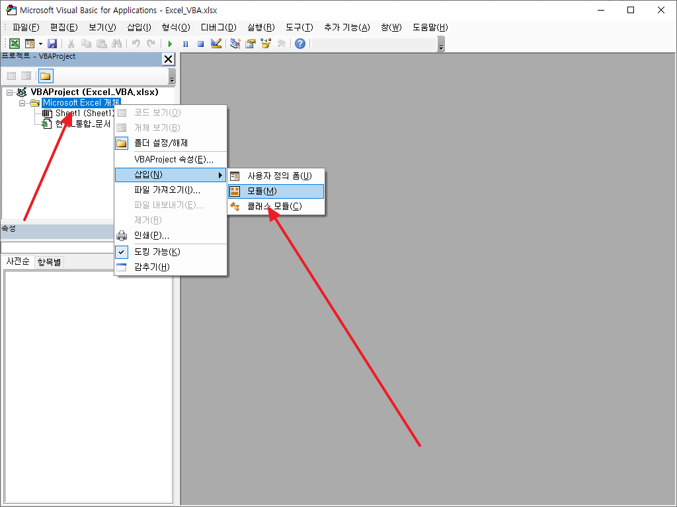Choose 인쇄(P)... in the context menu
This screenshot has width=677, height=507.
pyautogui.click(x=171, y=236)
